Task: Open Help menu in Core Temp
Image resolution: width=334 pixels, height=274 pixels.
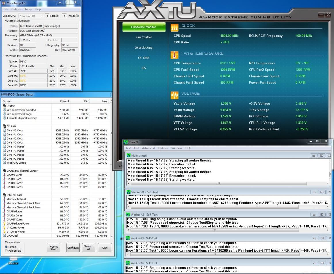Action: (x=38, y=9)
